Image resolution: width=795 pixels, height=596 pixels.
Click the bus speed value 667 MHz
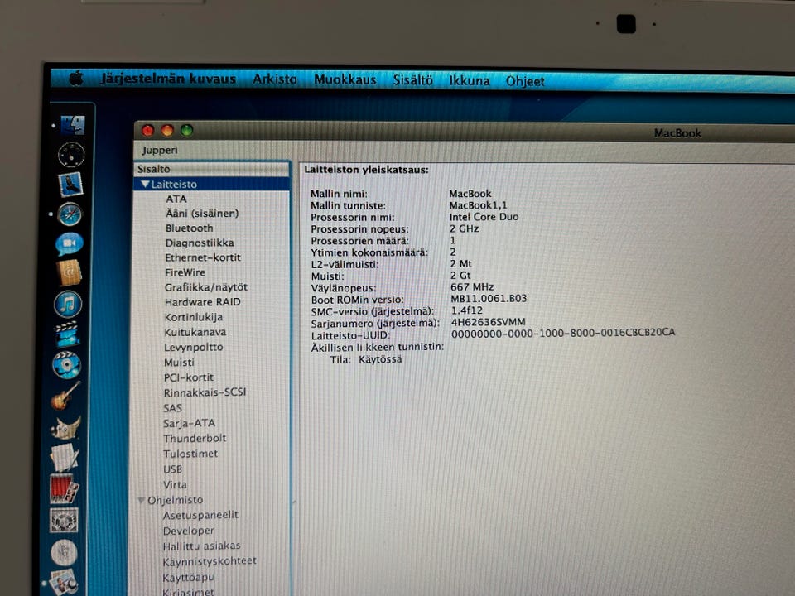pyautogui.click(x=472, y=287)
